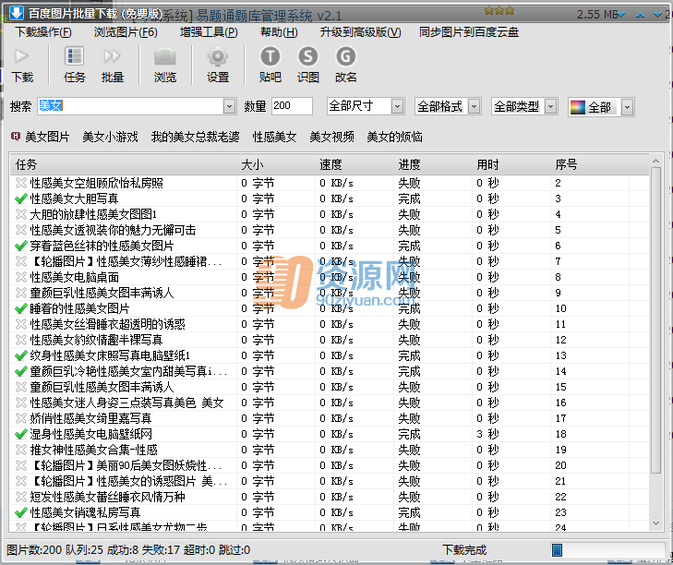Click the 美女的烦恼 suggestion link
The height and width of the screenshot is (565, 673).
[394, 137]
